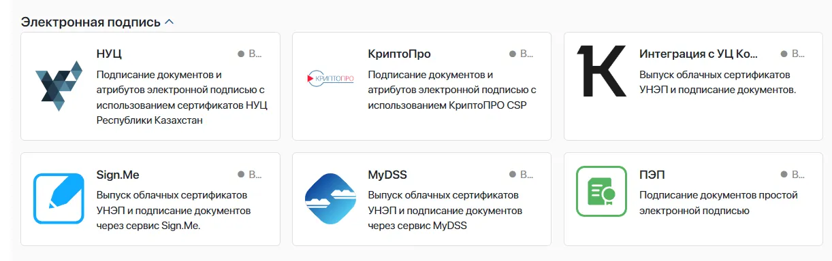The height and width of the screenshot is (261, 832).
Task: Click the status indicator on КриптоПро card
Action: [x=521, y=54]
